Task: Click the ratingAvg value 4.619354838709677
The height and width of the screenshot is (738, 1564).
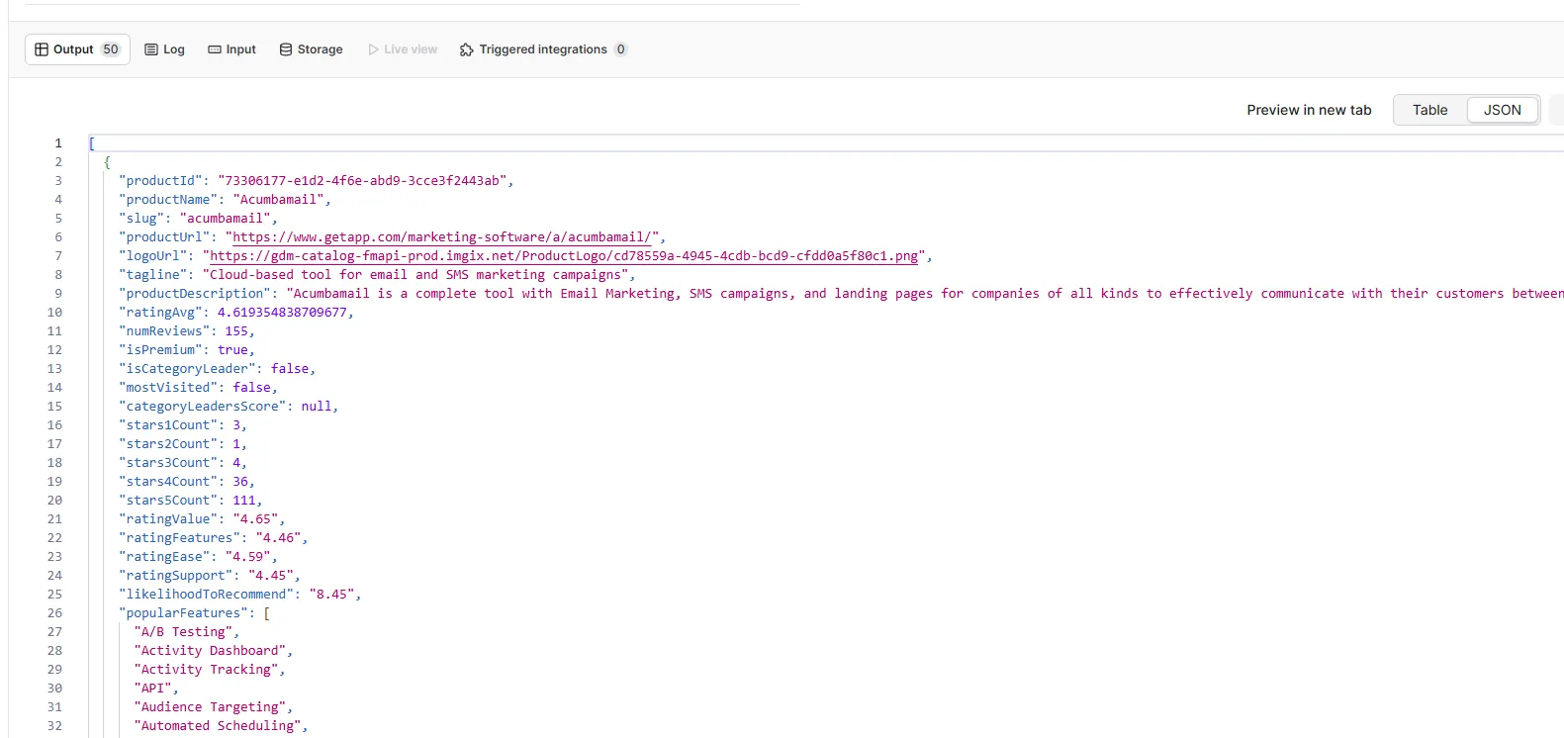Action: point(282,313)
